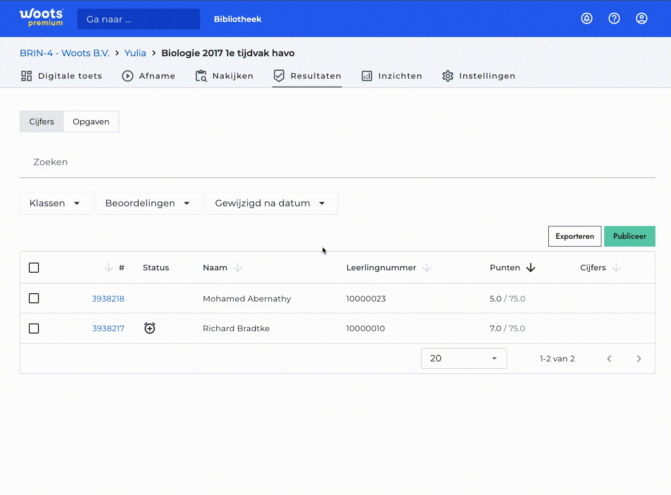Click points value 5.0 / 75.0
This screenshot has width=671, height=495.
coord(508,299)
